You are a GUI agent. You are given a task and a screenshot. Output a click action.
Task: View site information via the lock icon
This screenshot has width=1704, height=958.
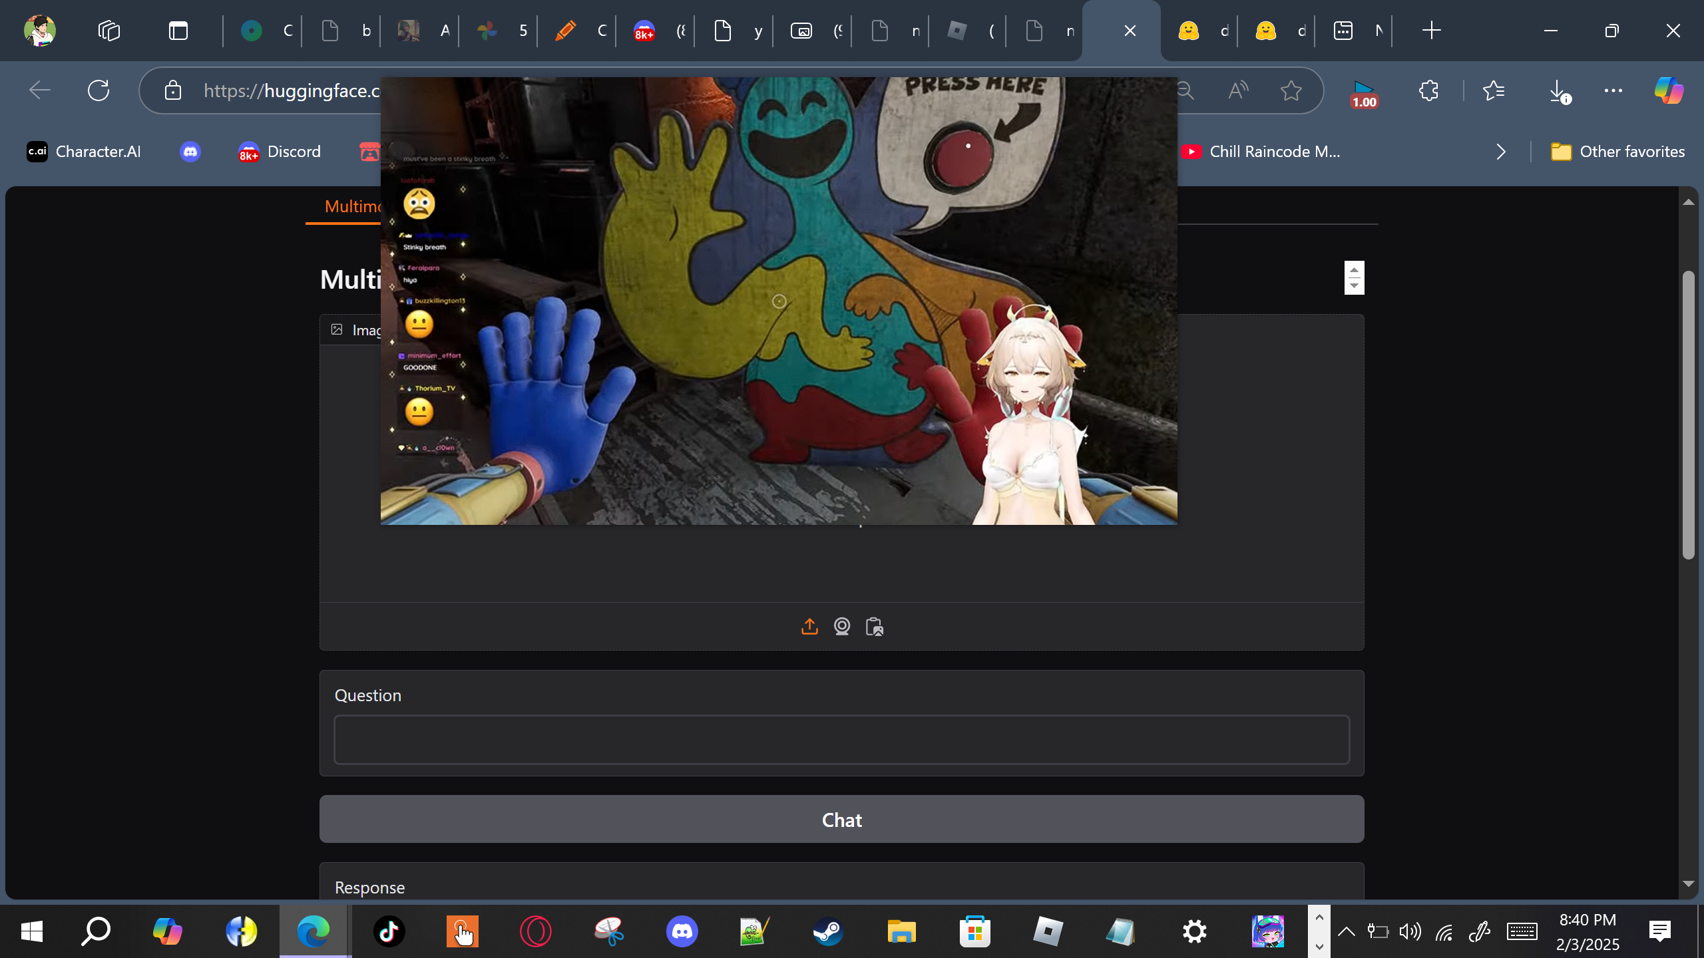[x=173, y=90]
